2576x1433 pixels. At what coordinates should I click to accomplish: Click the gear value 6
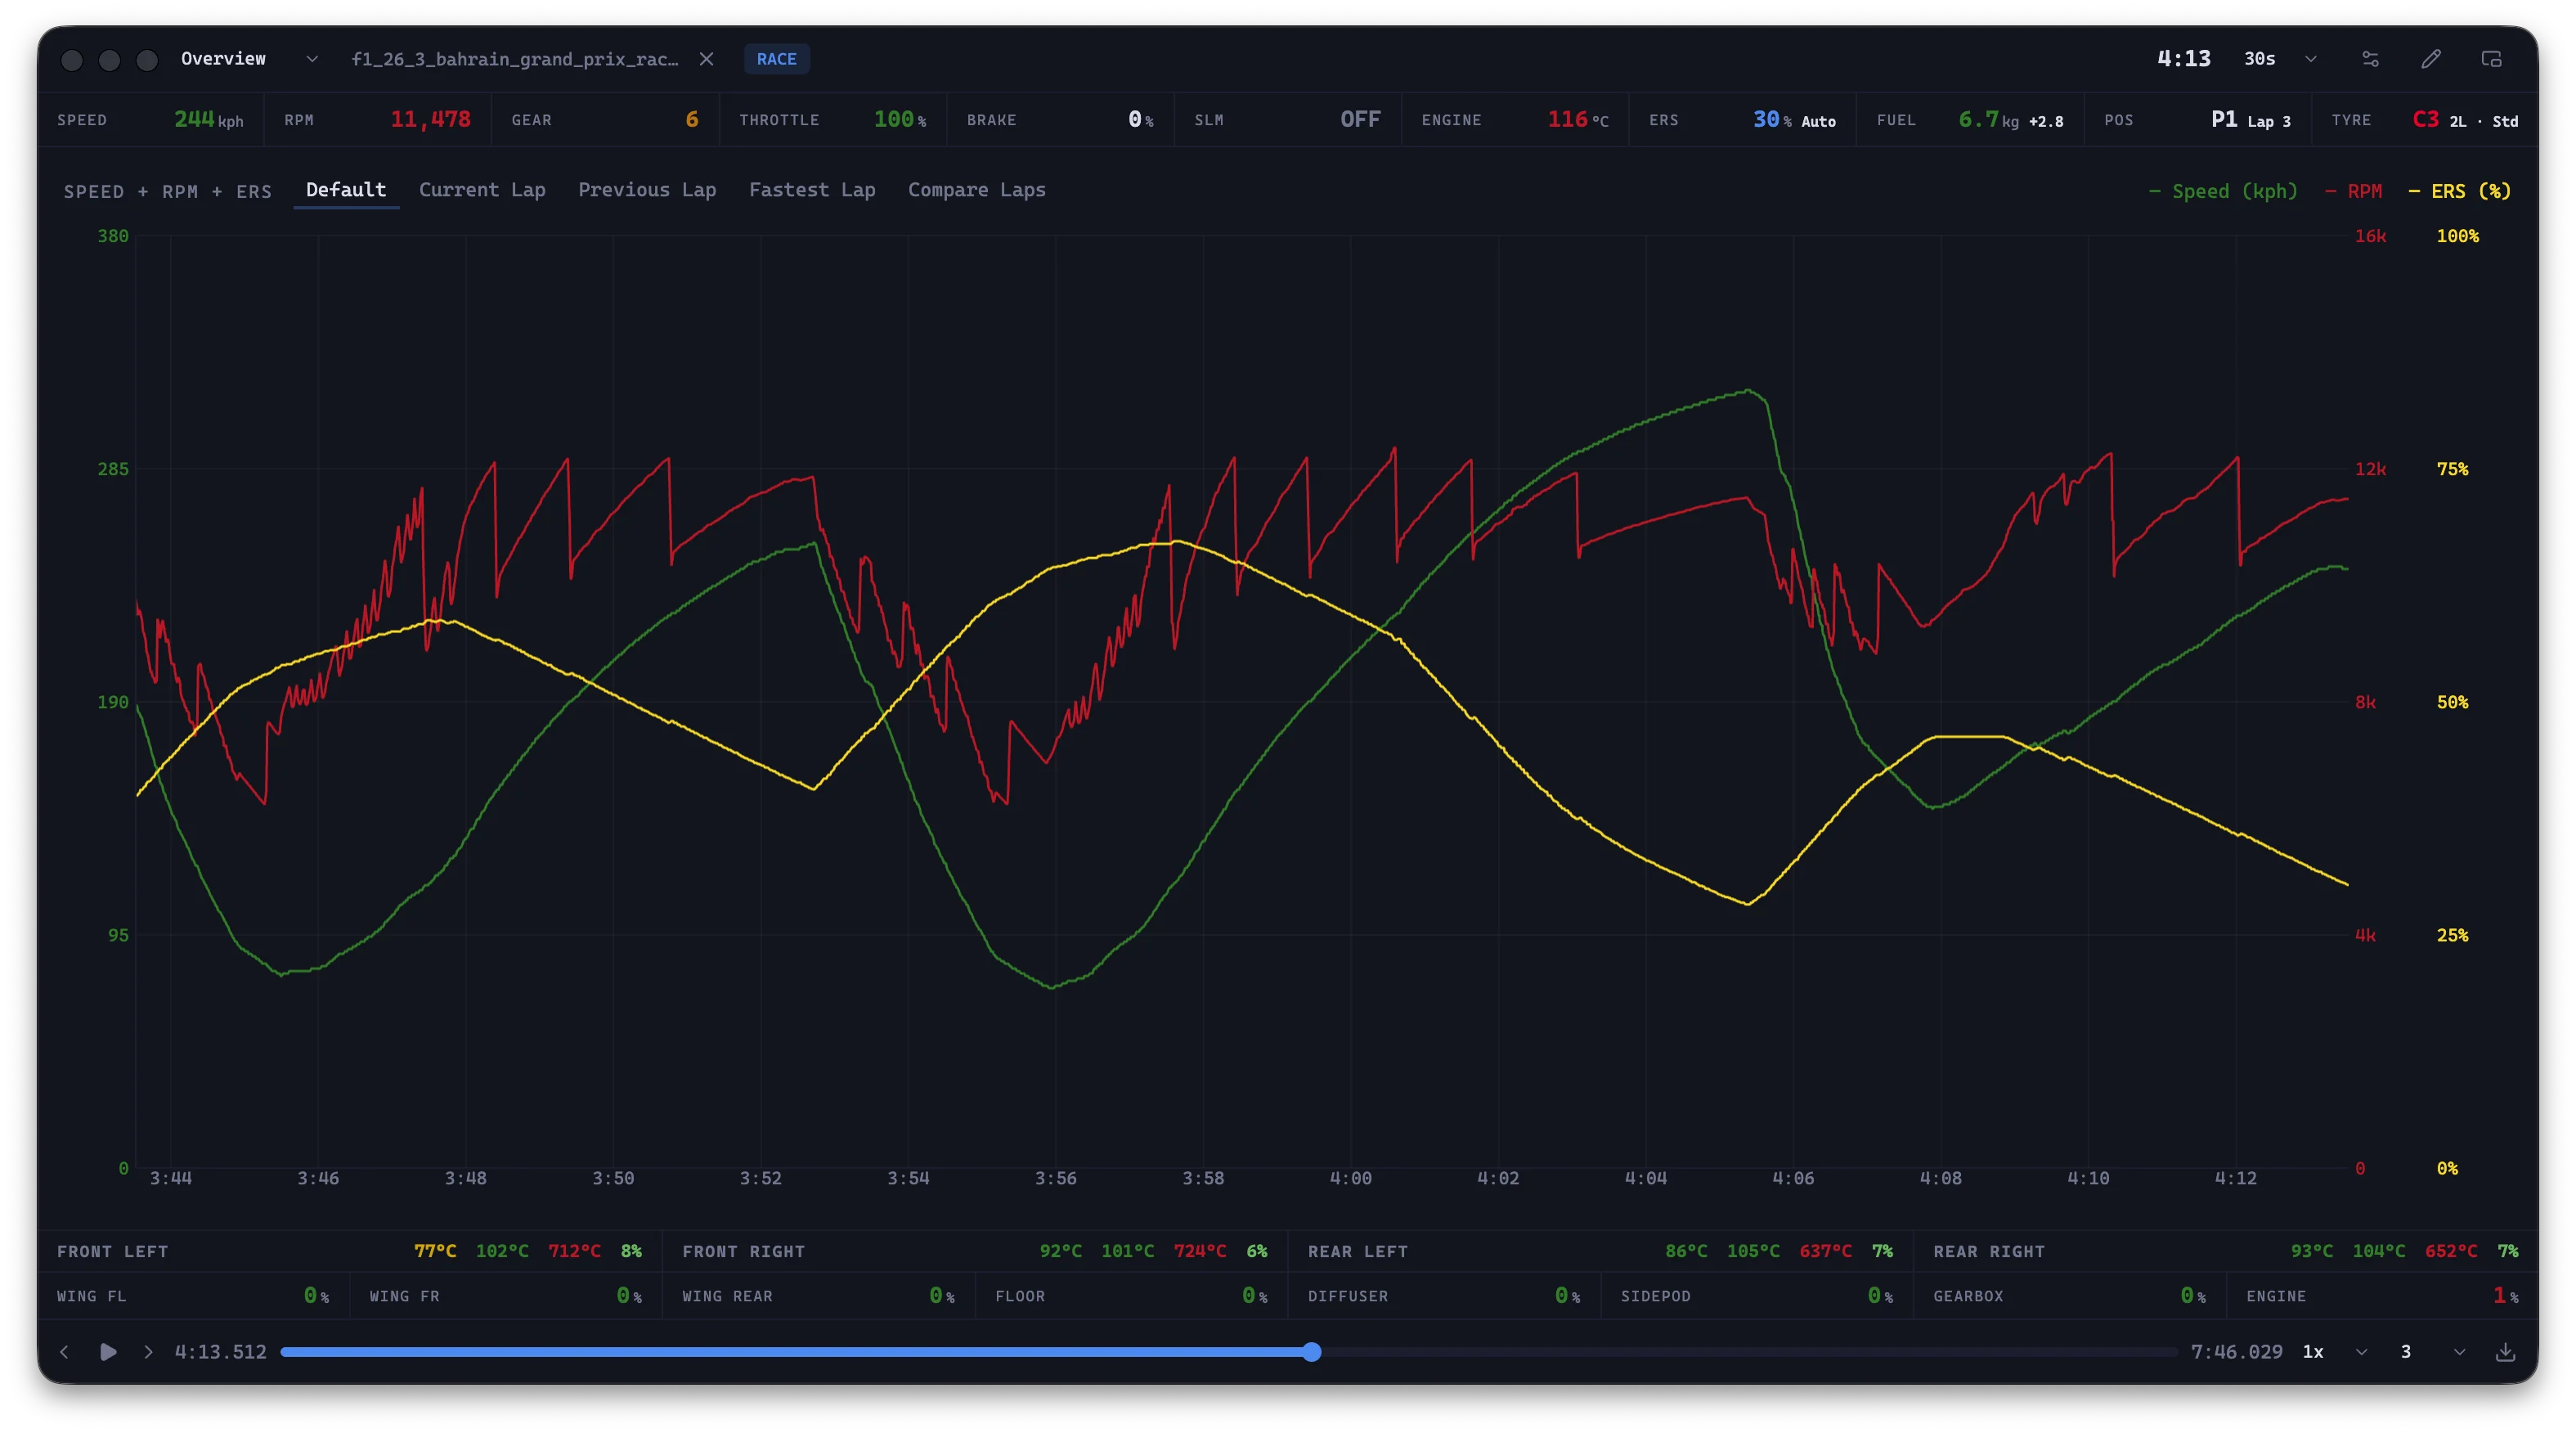tap(692, 120)
